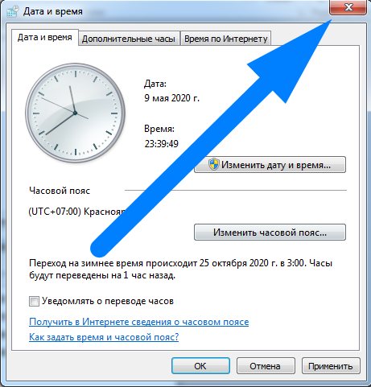This screenshot has height=387, width=371.
Task: Open the Получить в Интернете сведения о часовом поясе link
Action: [x=139, y=322]
